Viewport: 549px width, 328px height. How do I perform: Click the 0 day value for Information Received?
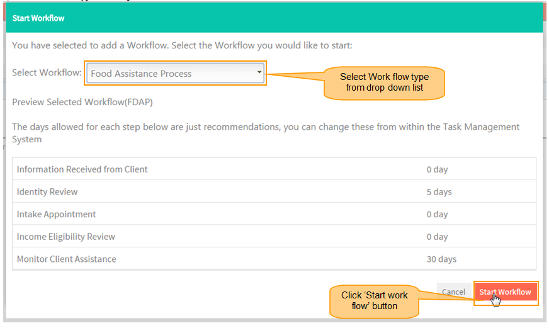[x=437, y=169]
